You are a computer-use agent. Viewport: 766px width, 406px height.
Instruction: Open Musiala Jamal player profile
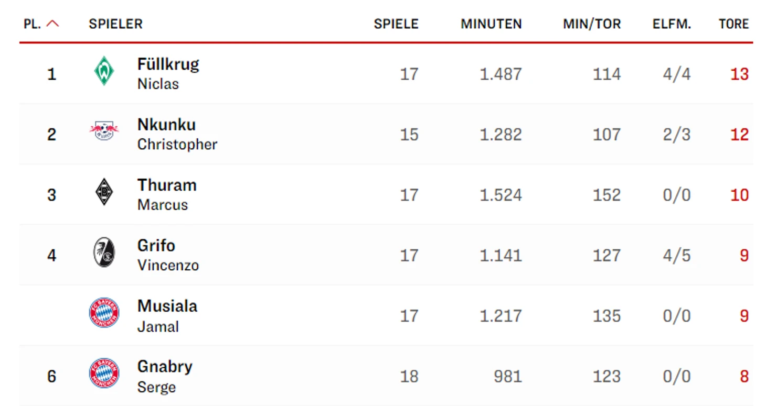(x=167, y=315)
